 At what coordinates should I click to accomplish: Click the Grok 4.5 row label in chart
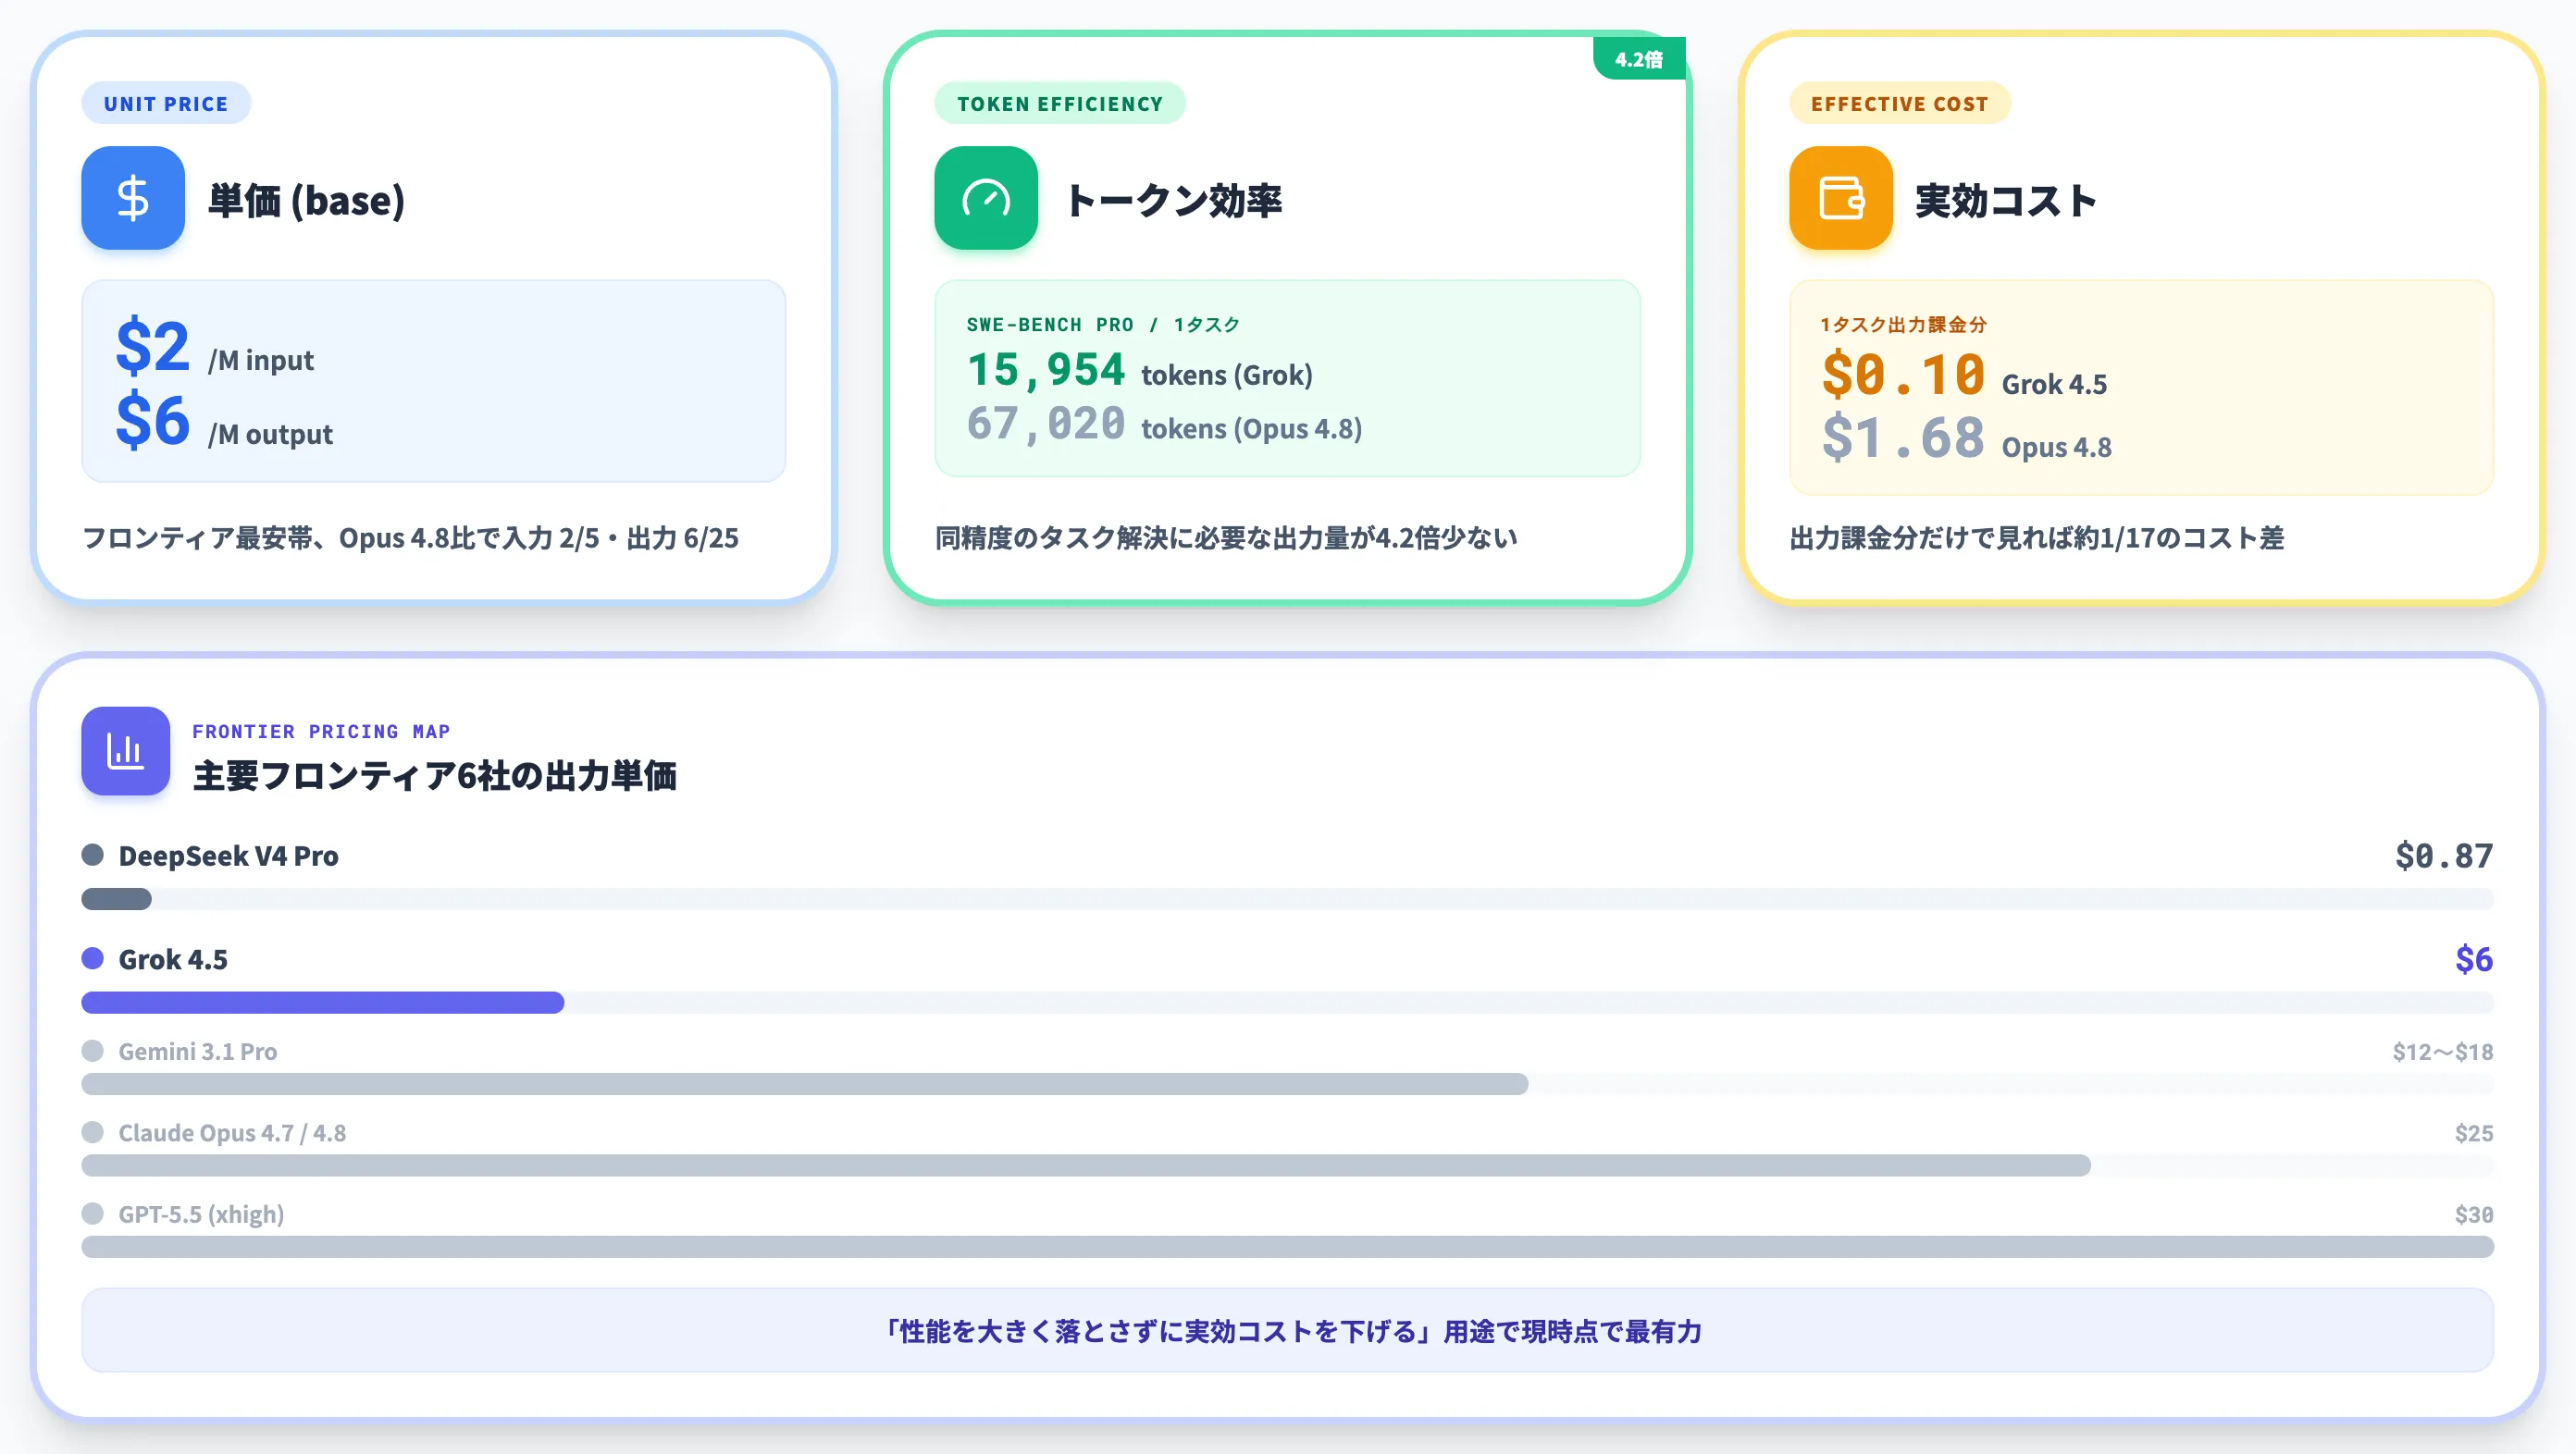[173, 959]
